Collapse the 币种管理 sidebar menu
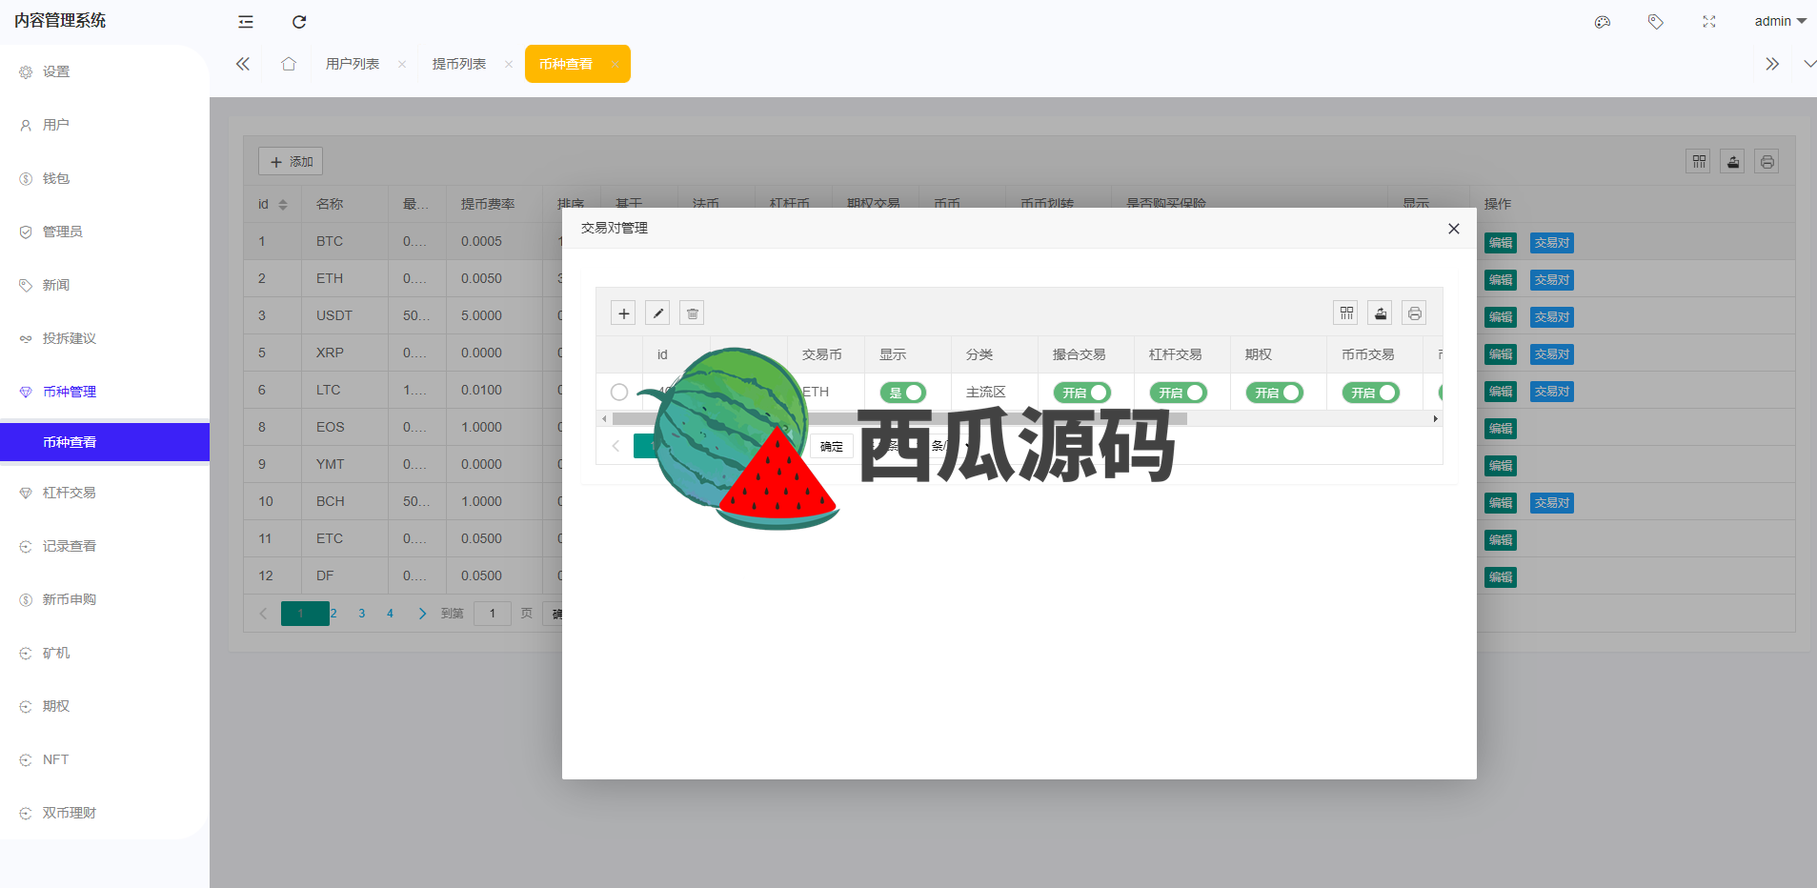This screenshot has width=1817, height=888. coord(105,392)
